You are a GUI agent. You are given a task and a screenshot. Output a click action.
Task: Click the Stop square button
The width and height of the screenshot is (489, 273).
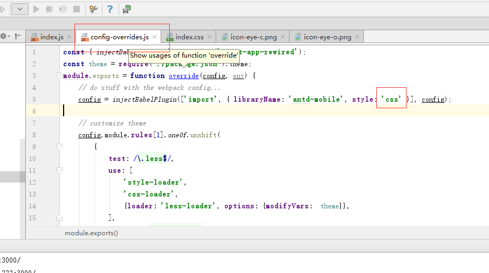coord(77,9)
